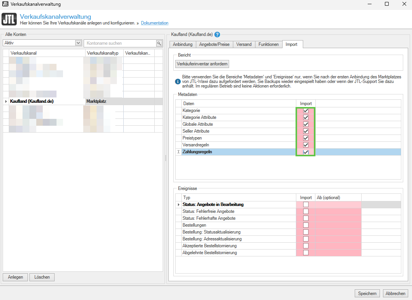Screen dimensions: 412x300
Task: Toggle the Preistypen import checkbox
Action: (x=305, y=138)
